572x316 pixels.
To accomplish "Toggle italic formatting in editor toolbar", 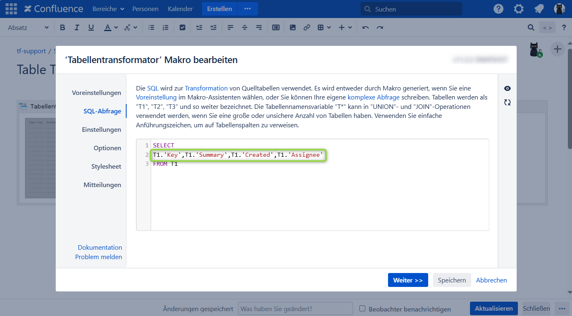I will point(77,27).
